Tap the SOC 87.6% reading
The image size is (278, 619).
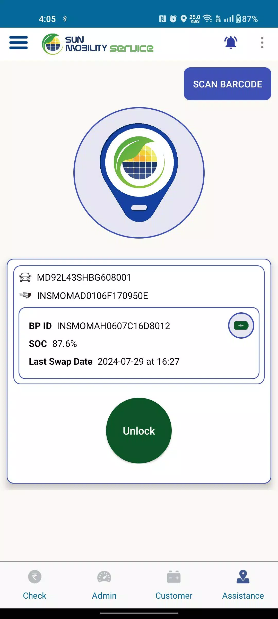(53, 344)
